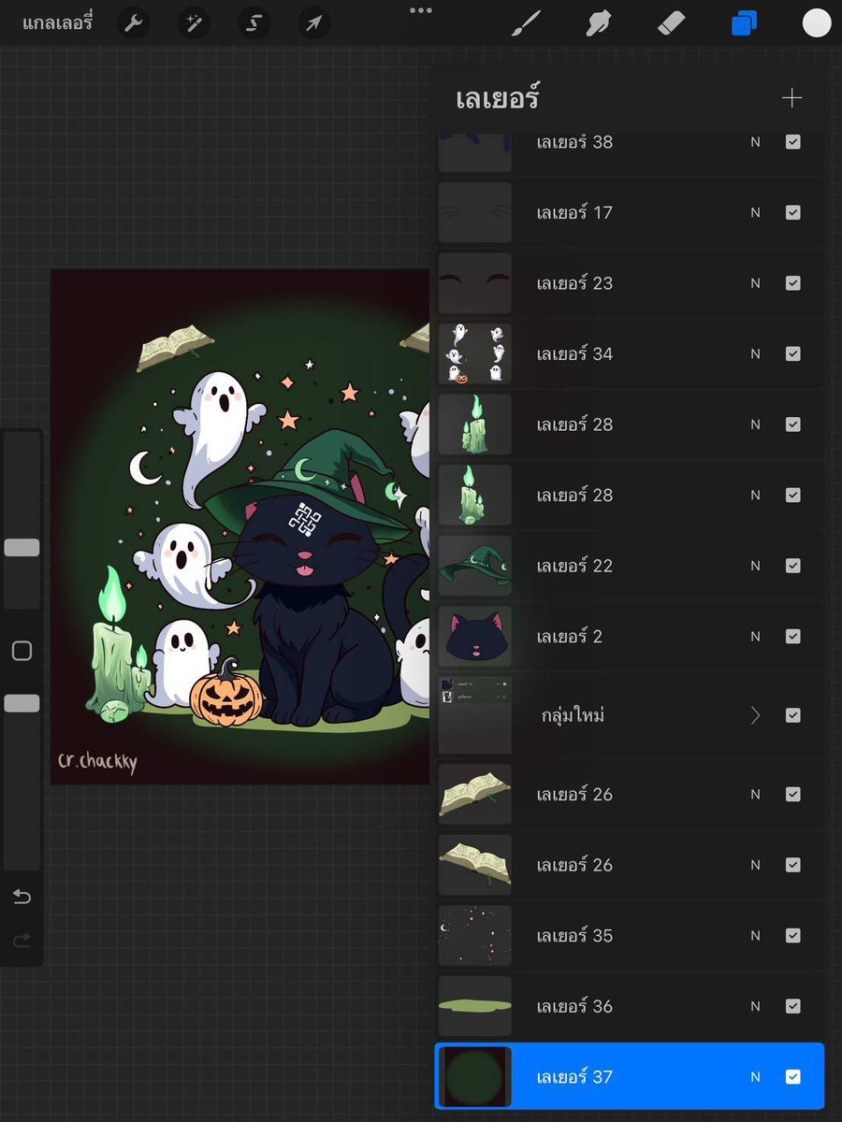Open blend mode N for เลเยอร์ 34

coord(755,354)
